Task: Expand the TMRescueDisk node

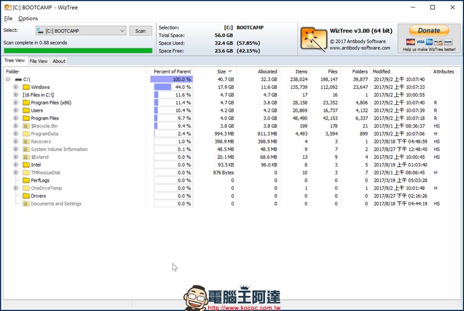Action: (x=16, y=172)
